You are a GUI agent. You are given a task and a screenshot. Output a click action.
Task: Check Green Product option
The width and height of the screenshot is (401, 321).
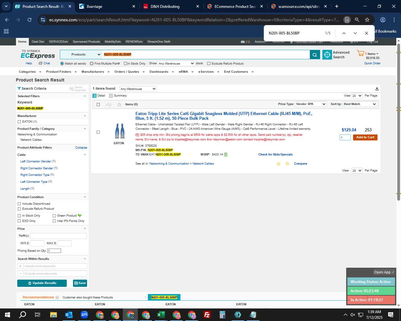(54, 216)
